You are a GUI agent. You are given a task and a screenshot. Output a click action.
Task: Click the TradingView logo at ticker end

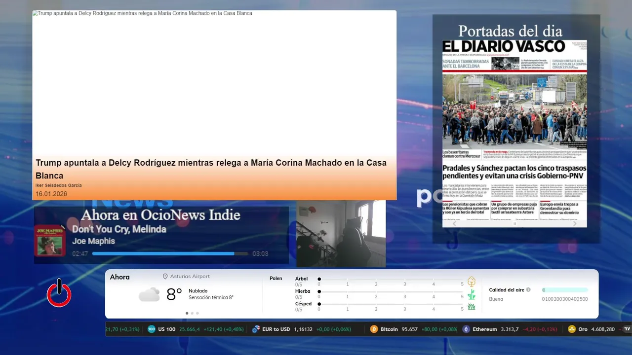(627, 329)
